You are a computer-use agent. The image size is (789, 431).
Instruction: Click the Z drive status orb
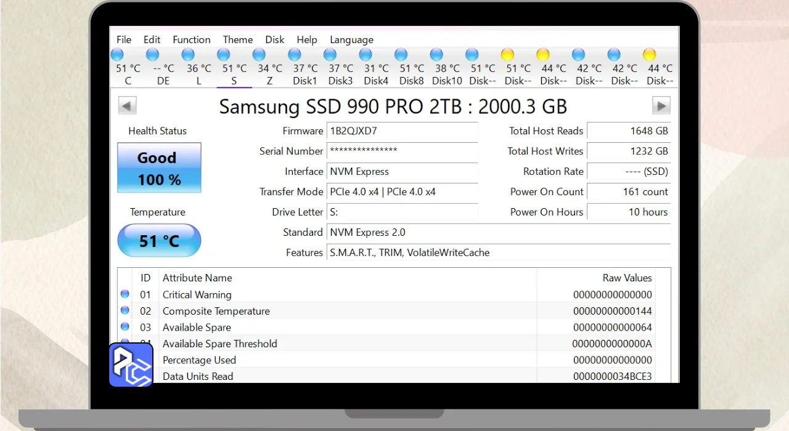(259, 55)
